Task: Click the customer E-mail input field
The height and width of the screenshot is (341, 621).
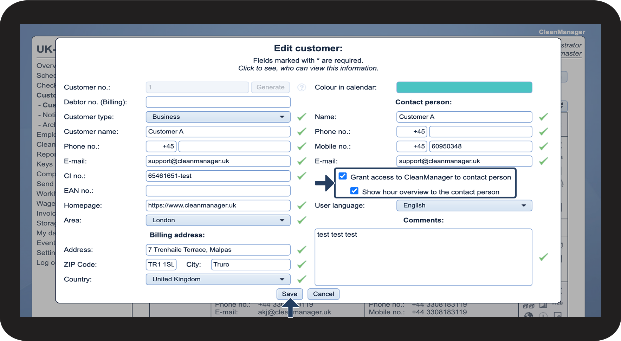Action: 218,161
